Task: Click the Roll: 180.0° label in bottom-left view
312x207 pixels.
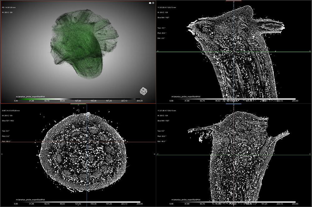Action: pos(7,141)
